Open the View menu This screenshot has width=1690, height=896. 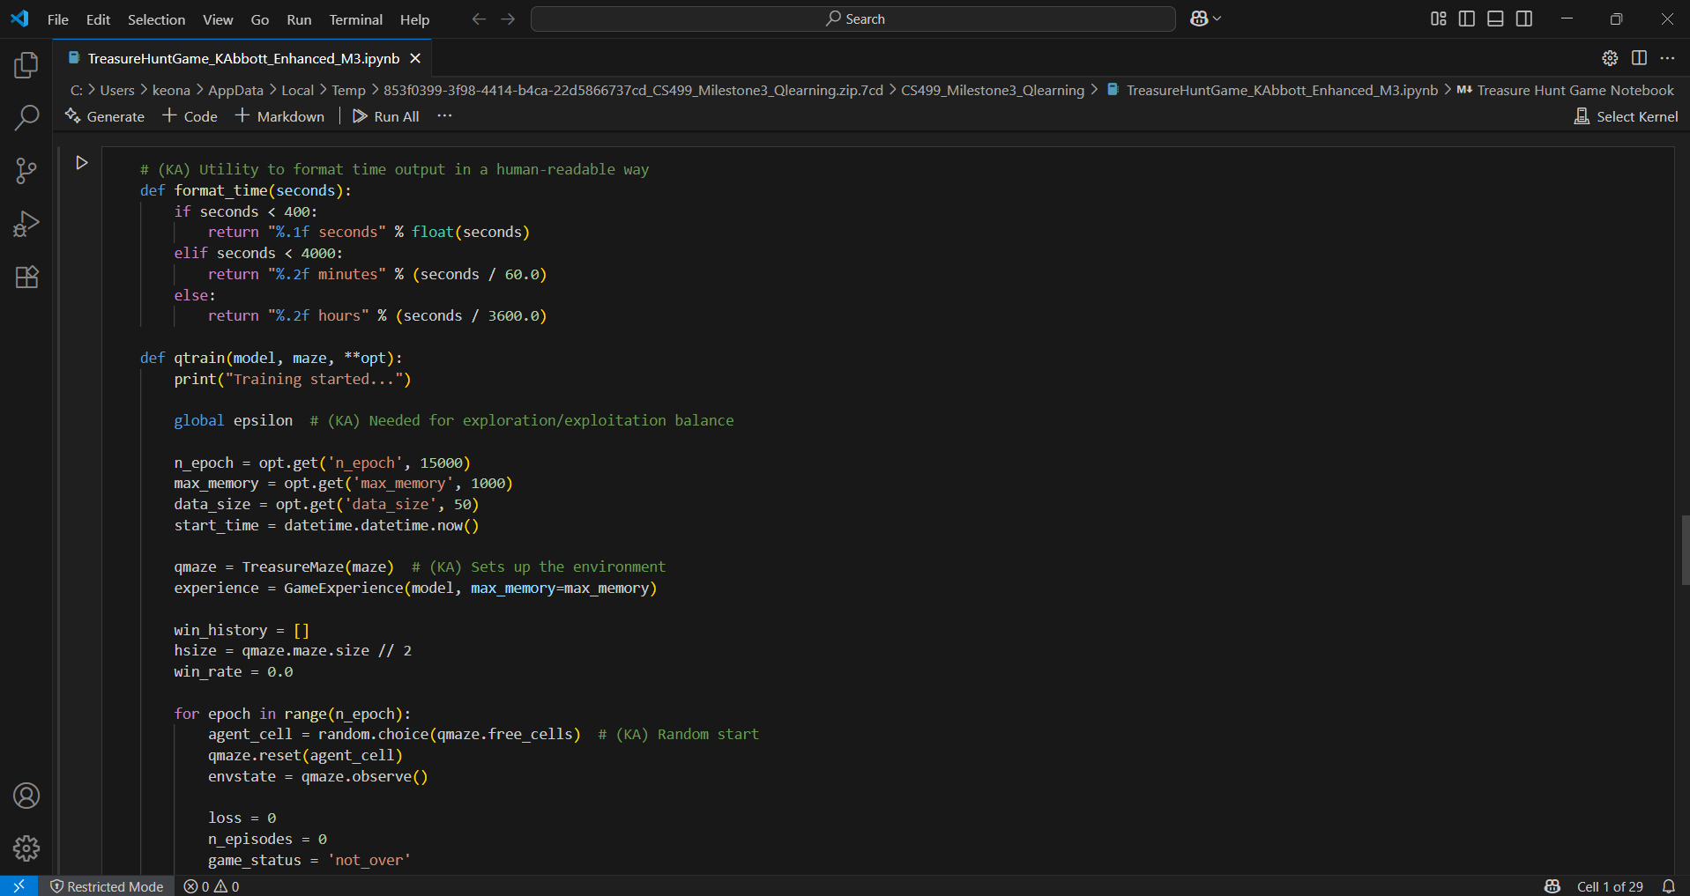click(x=218, y=19)
